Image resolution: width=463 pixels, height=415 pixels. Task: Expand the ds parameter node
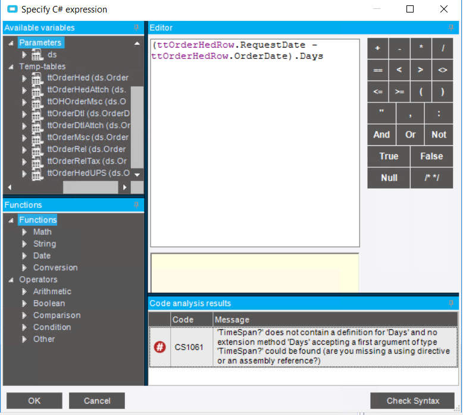coord(24,55)
